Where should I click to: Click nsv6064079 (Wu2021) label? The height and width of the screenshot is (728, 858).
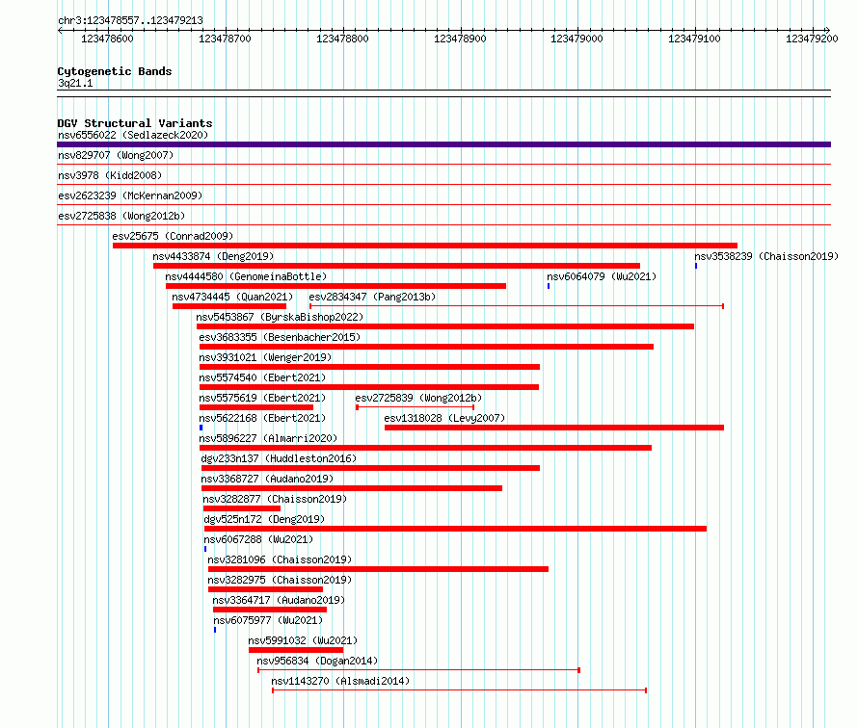point(602,276)
